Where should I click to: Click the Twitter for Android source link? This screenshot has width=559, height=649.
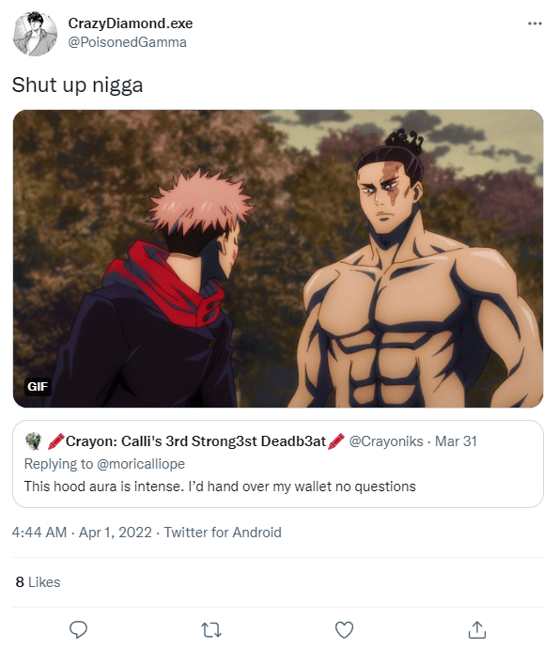pos(223,533)
